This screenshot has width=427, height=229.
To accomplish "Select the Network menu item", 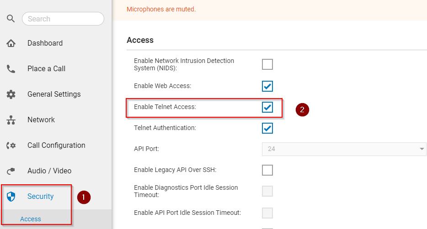I will [x=41, y=120].
